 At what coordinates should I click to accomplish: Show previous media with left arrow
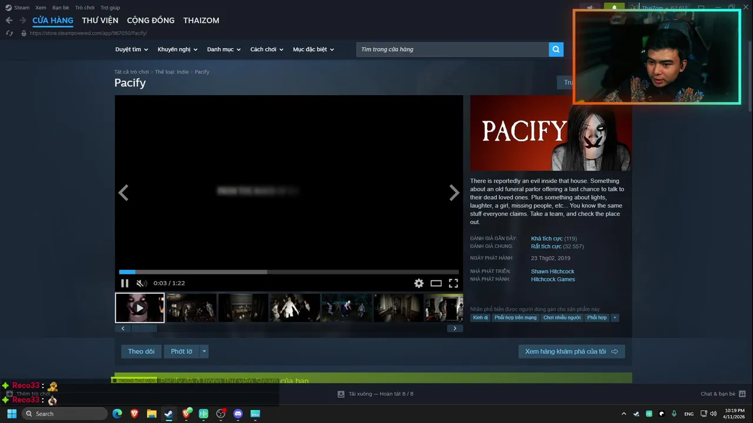click(x=123, y=193)
